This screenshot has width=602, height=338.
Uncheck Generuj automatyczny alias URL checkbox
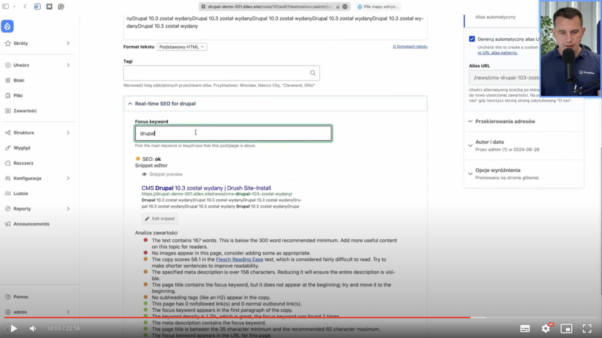[x=472, y=39]
